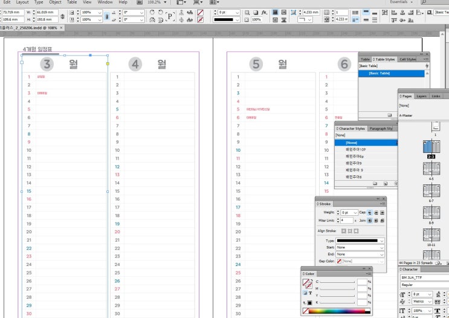This screenshot has width=449, height=318.
Task: Click the Go to Bridge icon
Action: coord(140,2)
